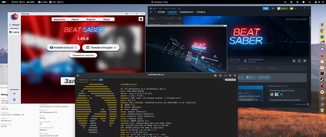Switch Steam library to grid collections view

coord(180,19)
